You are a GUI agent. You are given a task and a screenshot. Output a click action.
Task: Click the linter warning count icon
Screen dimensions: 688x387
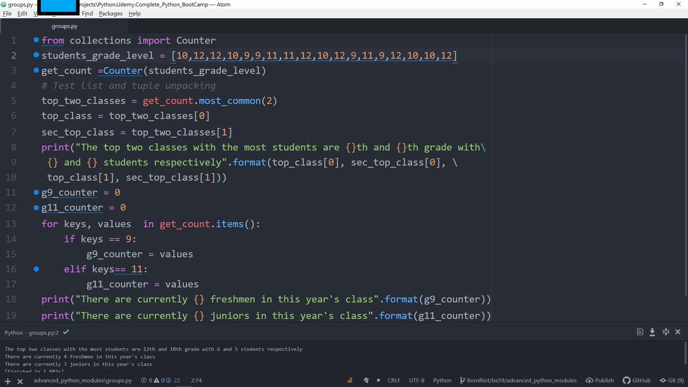point(157,381)
